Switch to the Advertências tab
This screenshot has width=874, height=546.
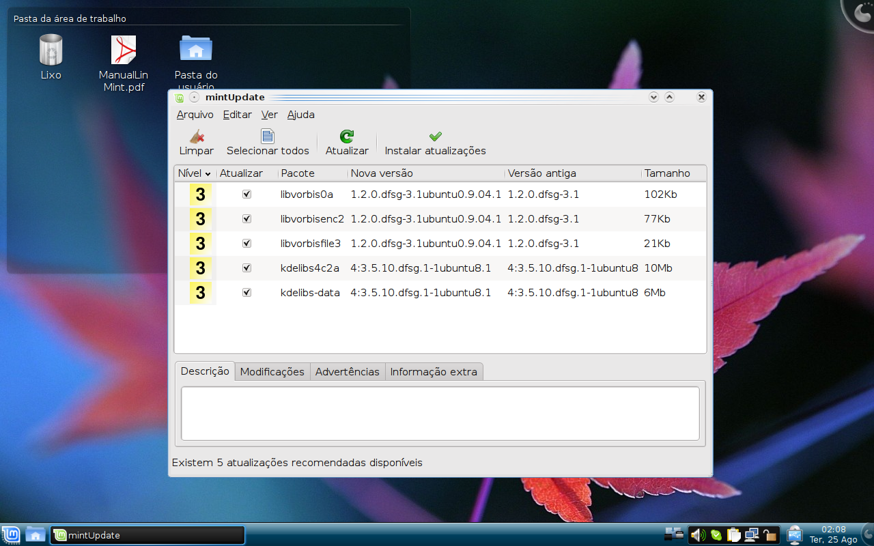(x=348, y=372)
